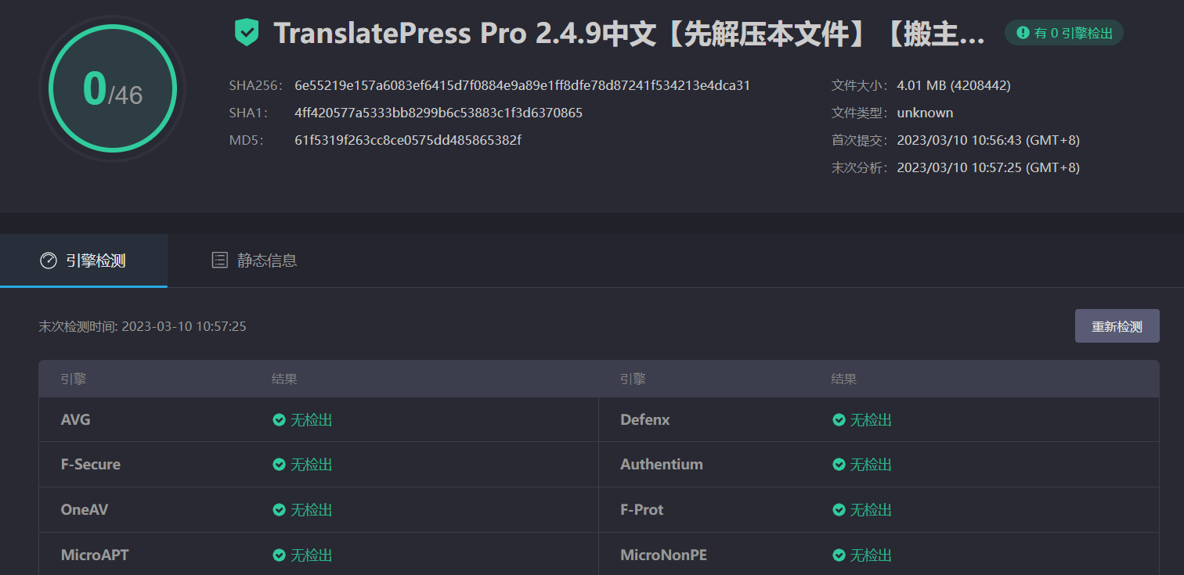The image size is (1184, 575).
Task: Click the MD5 label
Action: tap(246, 140)
